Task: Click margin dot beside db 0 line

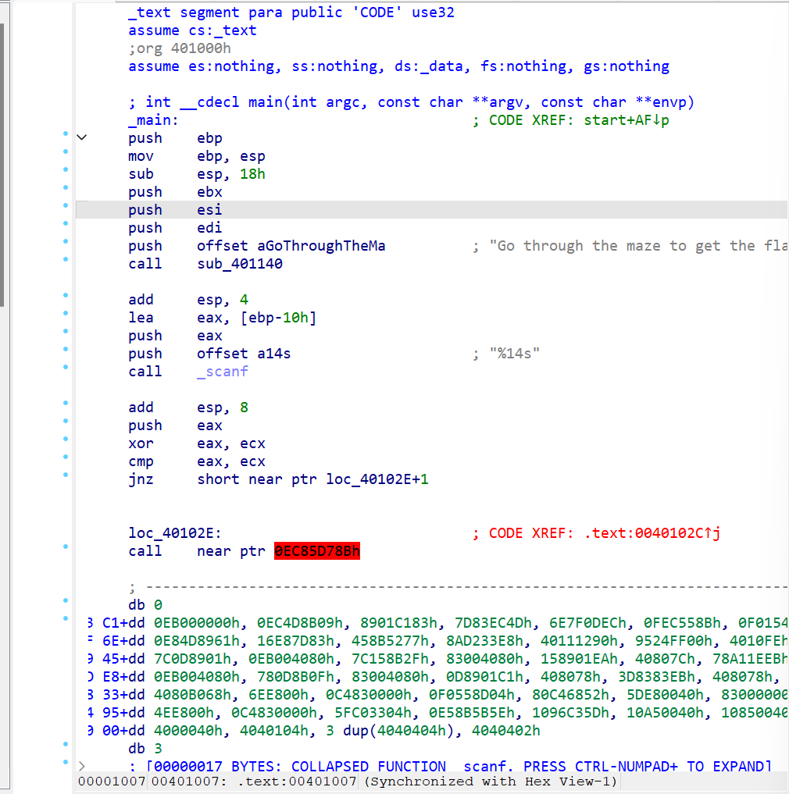Action: (66, 601)
